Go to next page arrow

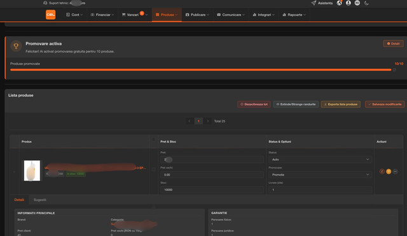point(208,121)
